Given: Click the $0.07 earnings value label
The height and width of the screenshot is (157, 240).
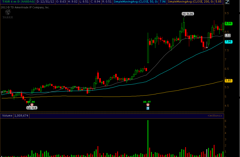Looking at the screenshot, I should click(147, 102).
